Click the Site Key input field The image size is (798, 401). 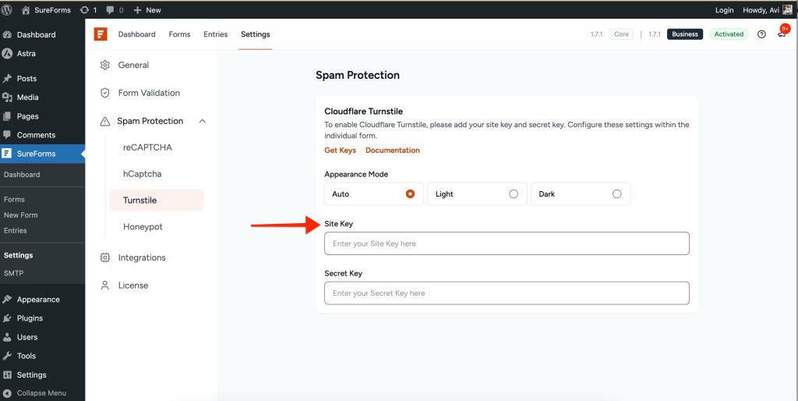coord(507,243)
